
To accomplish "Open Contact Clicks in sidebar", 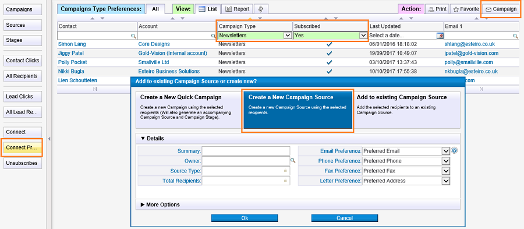I will tap(23, 61).
